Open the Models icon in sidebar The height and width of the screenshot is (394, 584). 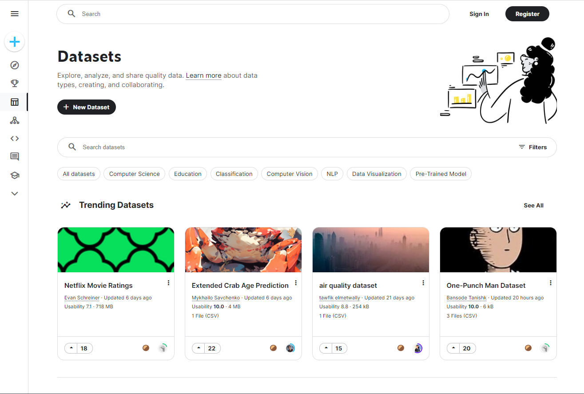point(15,120)
